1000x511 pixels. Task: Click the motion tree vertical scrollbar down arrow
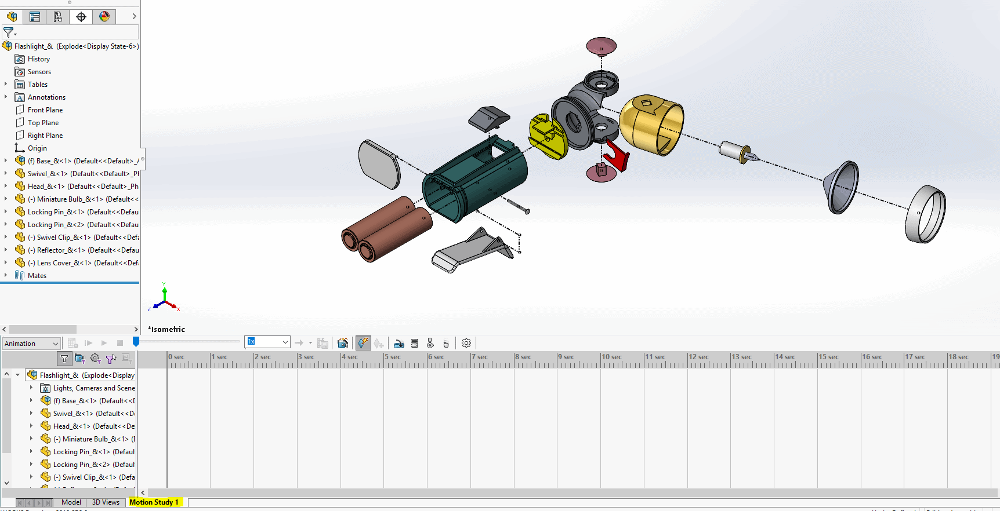click(x=6, y=483)
